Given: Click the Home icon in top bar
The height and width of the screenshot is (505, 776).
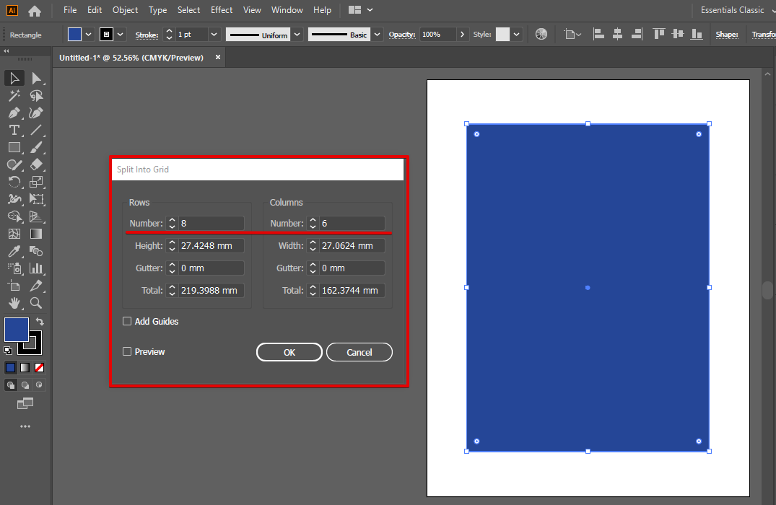Looking at the screenshot, I should tap(34, 11).
